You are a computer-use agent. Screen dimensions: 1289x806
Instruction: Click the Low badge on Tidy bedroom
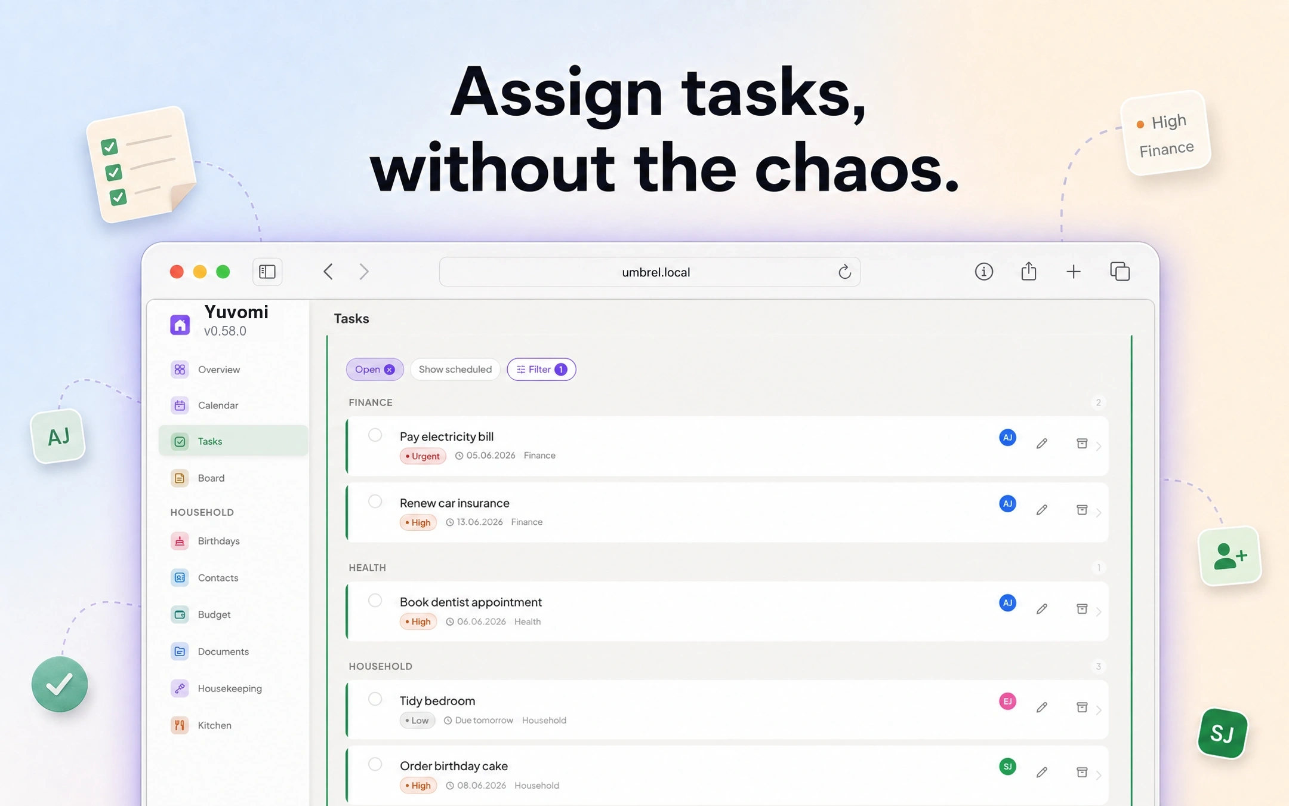[417, 721]
